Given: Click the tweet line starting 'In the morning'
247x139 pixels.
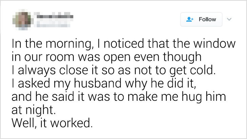Looking at the screenshot, I should point(123,44).
